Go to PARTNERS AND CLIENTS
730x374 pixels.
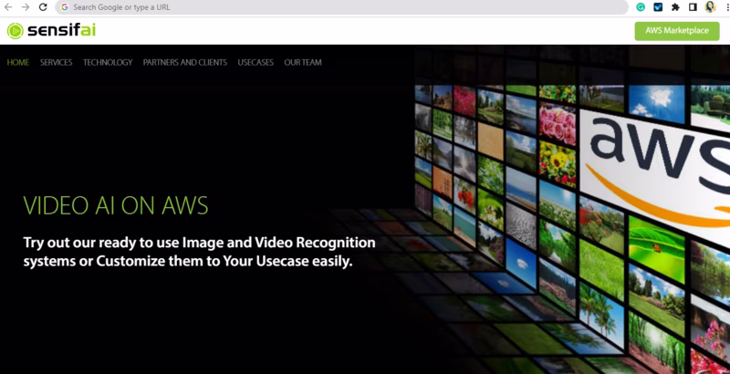[x=185, y=62]
